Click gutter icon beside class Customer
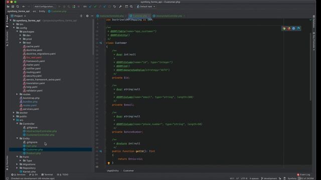 click(100, 43)
